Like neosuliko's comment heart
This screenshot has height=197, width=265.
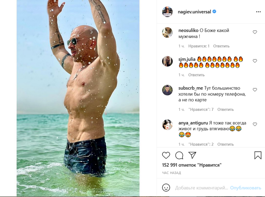255,32
